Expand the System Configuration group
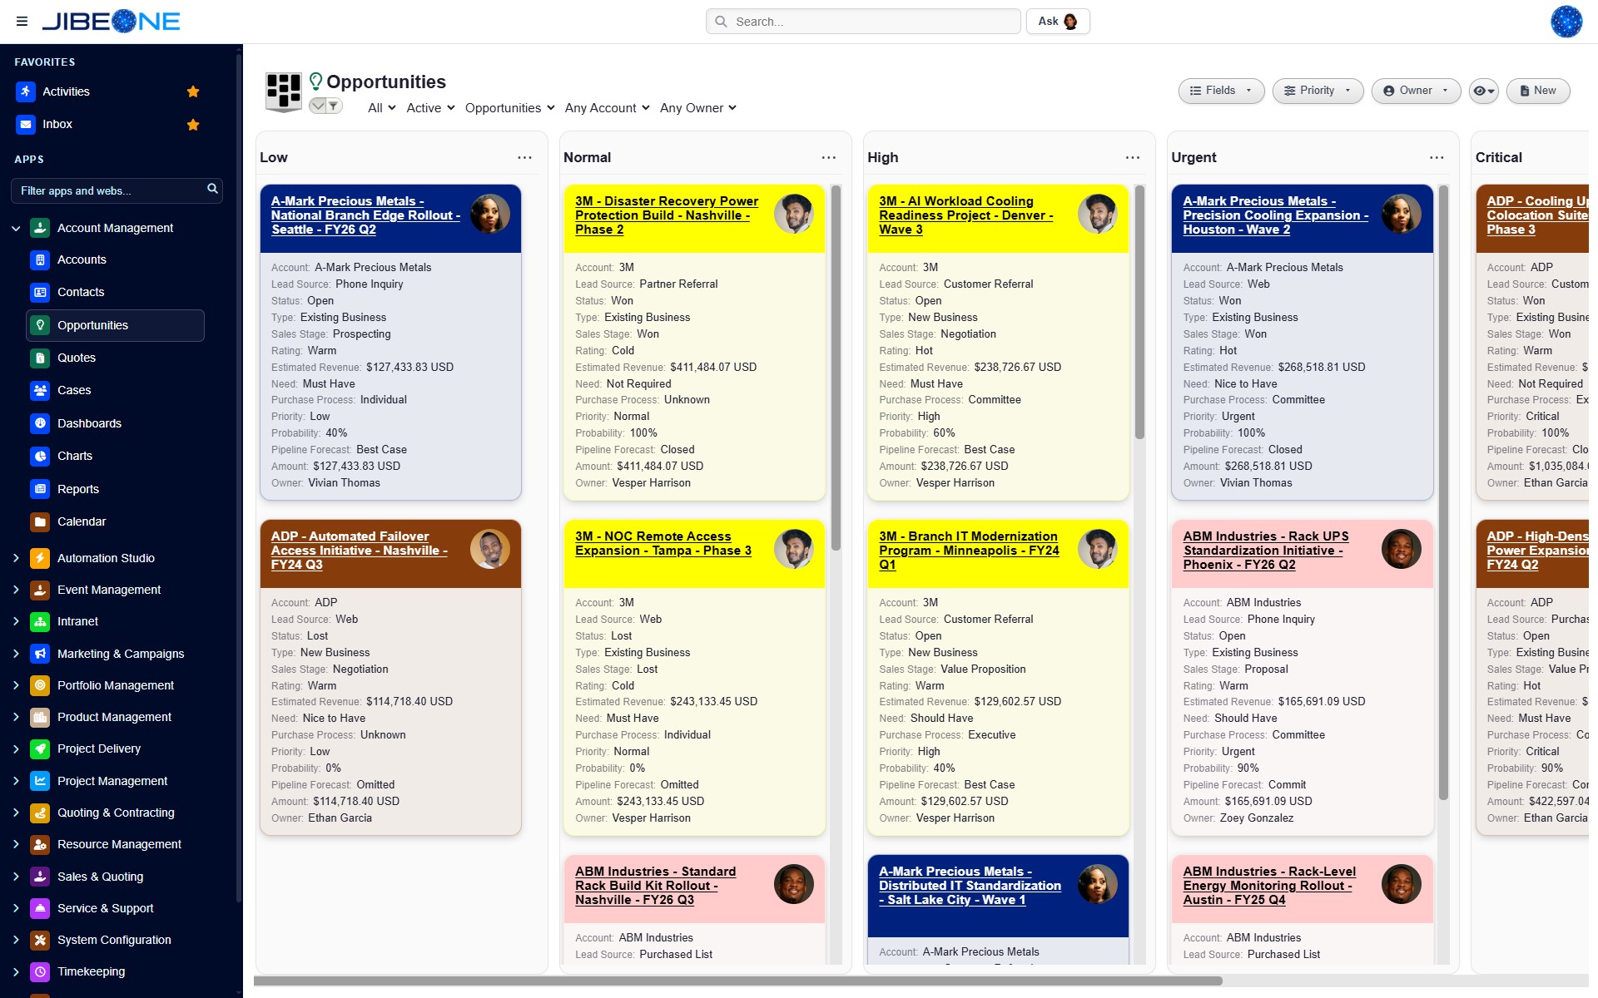This screenshot has width=1598, height=998. point(16,940)
